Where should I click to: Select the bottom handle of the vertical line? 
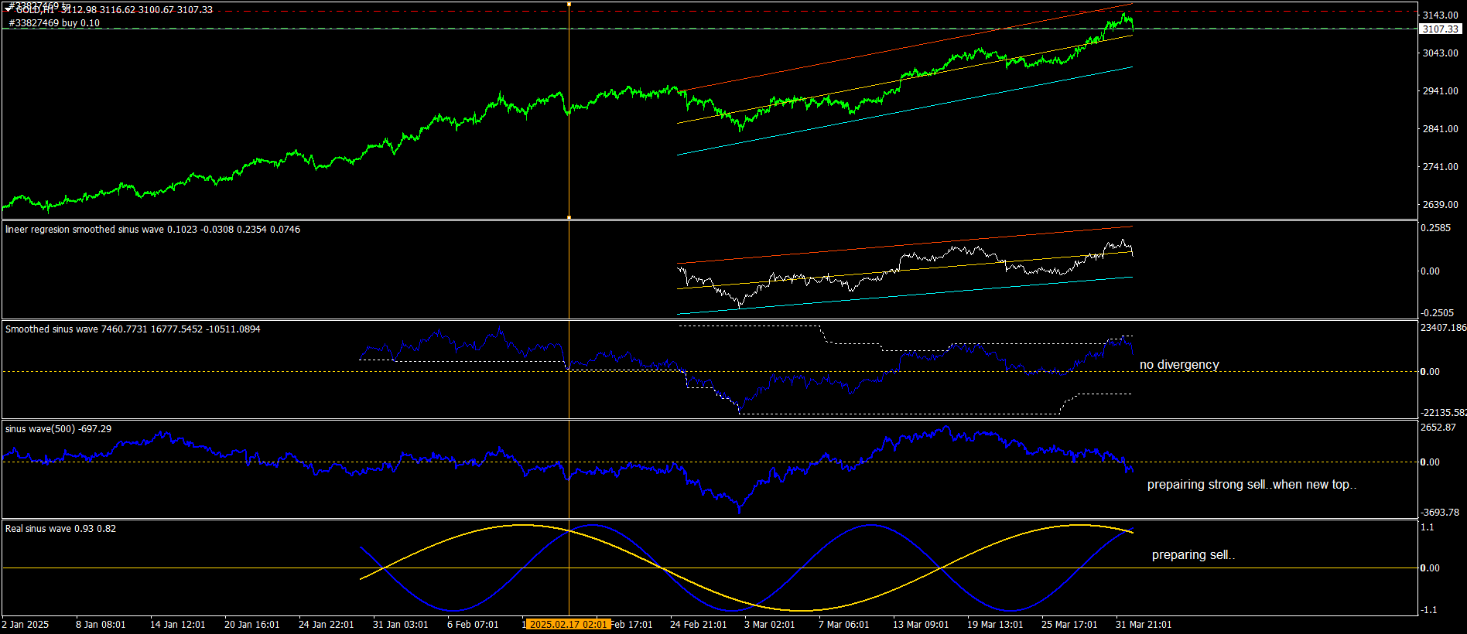569,217
